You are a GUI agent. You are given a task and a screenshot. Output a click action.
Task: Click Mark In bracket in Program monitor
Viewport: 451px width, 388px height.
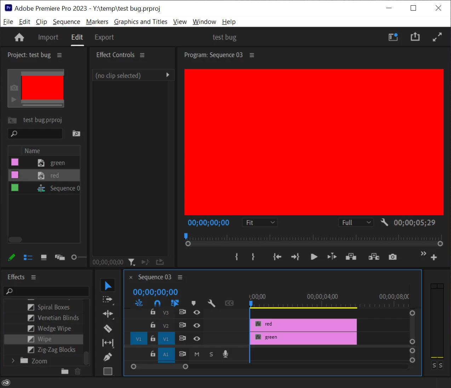[x=236, y=257]
